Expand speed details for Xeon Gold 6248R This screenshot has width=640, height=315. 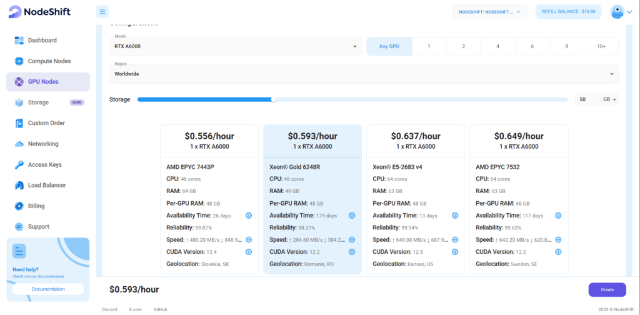[352, 239]
